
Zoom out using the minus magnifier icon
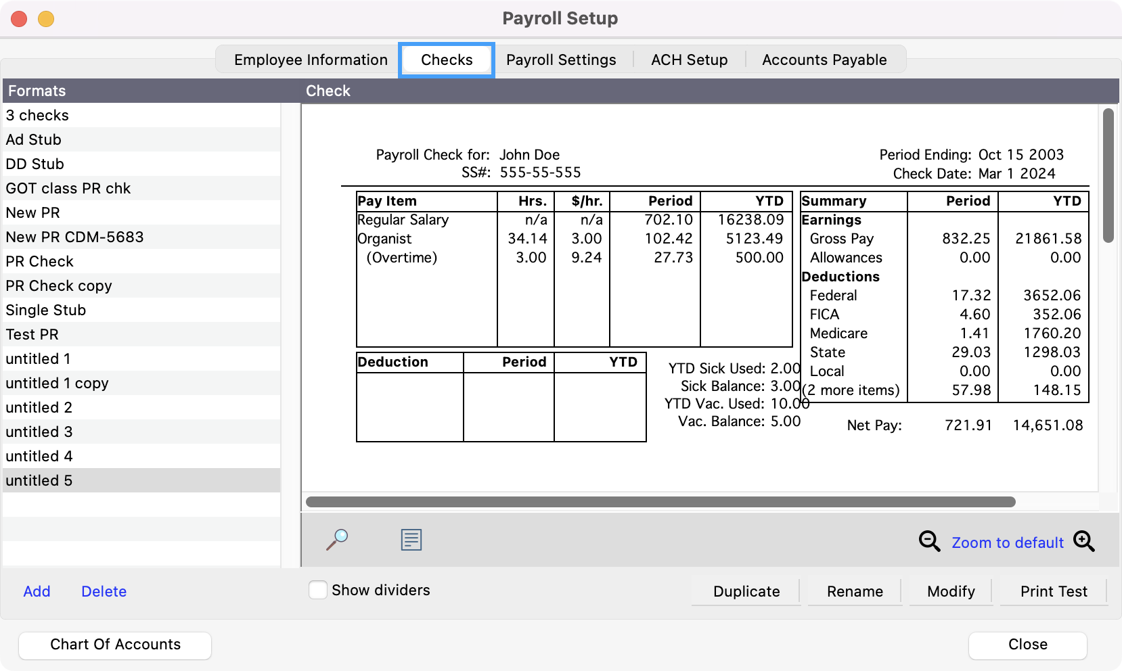coord(929,541)
